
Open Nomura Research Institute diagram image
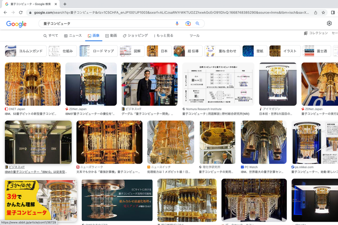[218, 84]
